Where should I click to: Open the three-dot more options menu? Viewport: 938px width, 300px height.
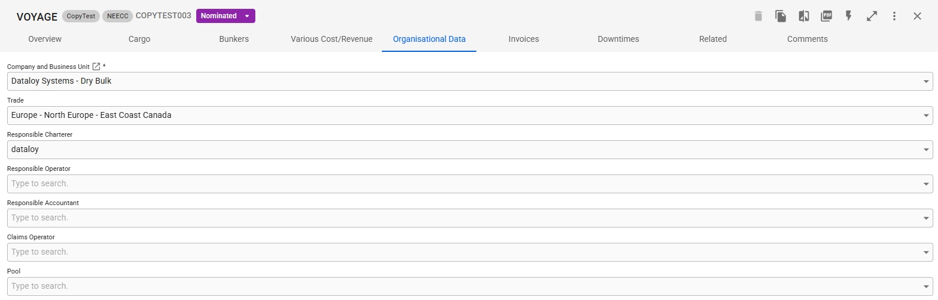point(894,16)
